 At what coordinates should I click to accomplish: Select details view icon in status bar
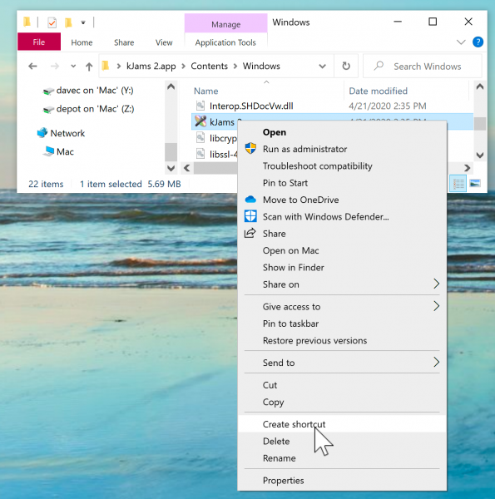pyautogui.click(x=458, y=184)
